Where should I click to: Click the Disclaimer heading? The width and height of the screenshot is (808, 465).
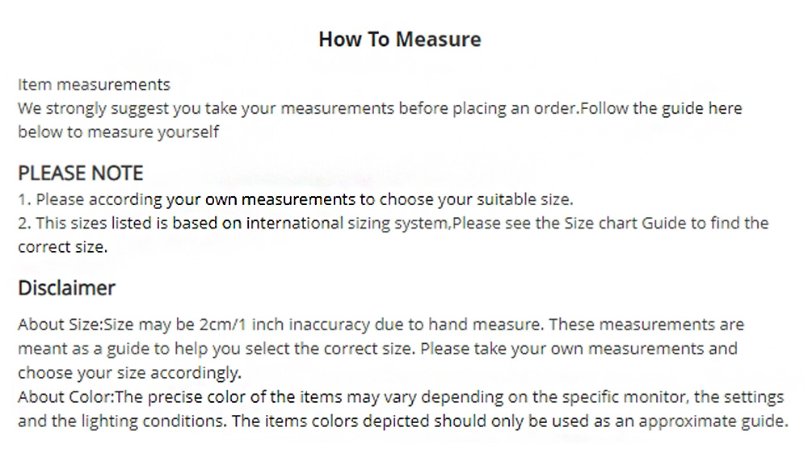pyautogui.click(x=66, y=287)
